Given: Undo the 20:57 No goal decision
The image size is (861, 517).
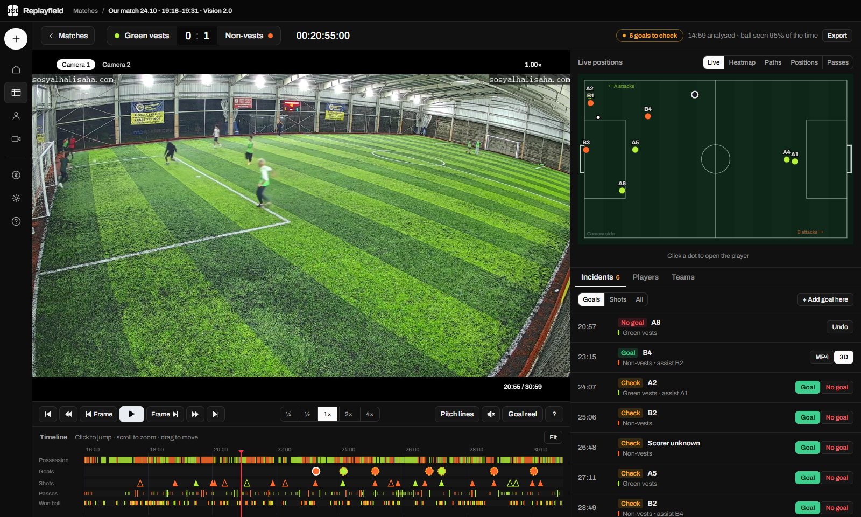Looking at the screenshot, I should coord(839,327).
